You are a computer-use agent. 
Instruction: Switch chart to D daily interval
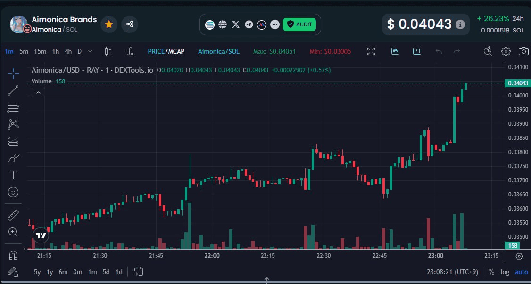[80, 51]
